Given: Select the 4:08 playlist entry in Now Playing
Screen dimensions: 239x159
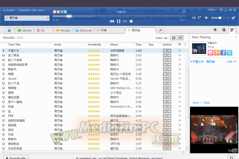Looking at the screenshot, I should (x=213, y=62).
